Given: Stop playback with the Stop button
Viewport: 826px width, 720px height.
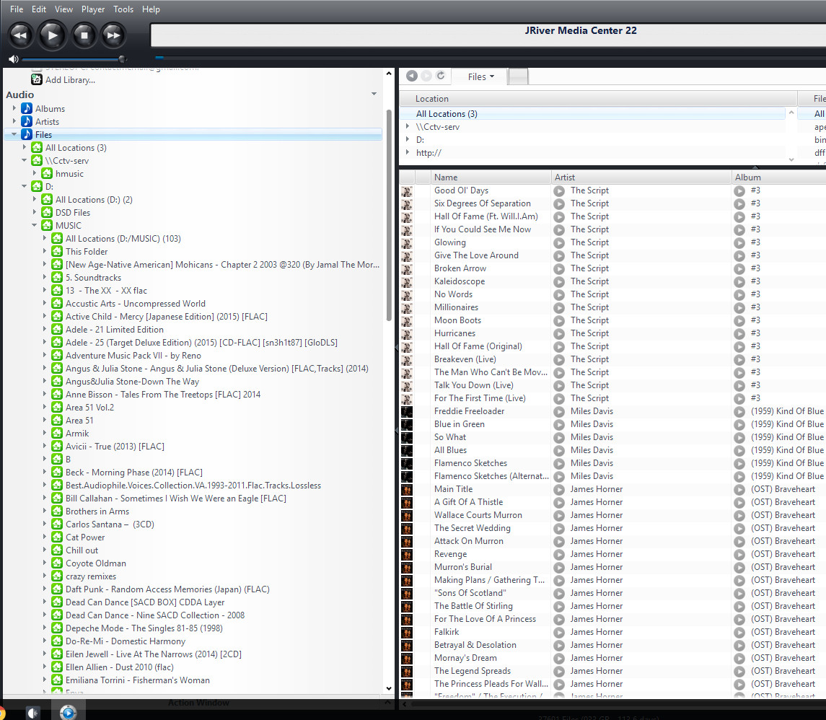Looking at the screenshot, I should click(84, 35).
